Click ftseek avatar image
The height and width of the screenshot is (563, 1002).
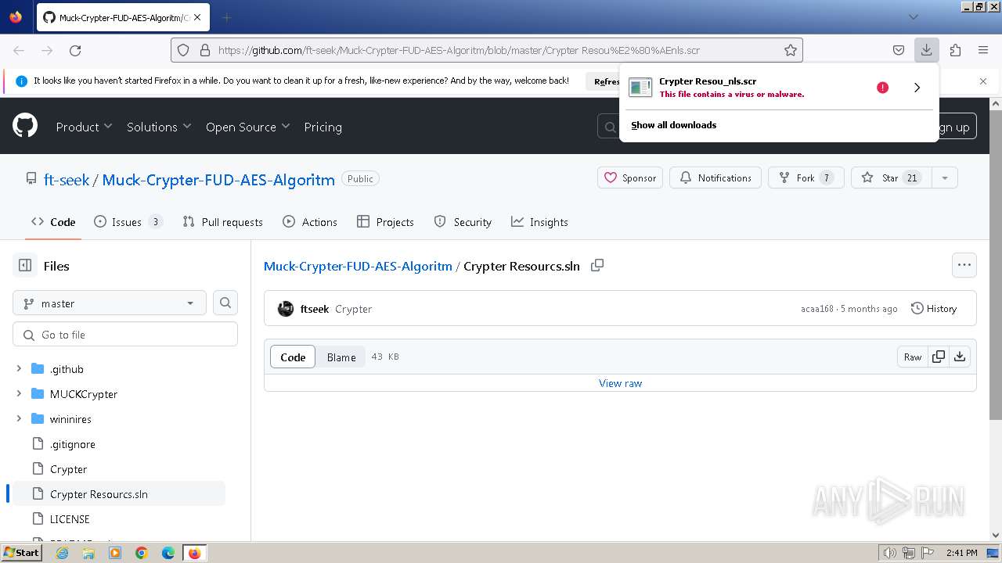tap(286, 309)
